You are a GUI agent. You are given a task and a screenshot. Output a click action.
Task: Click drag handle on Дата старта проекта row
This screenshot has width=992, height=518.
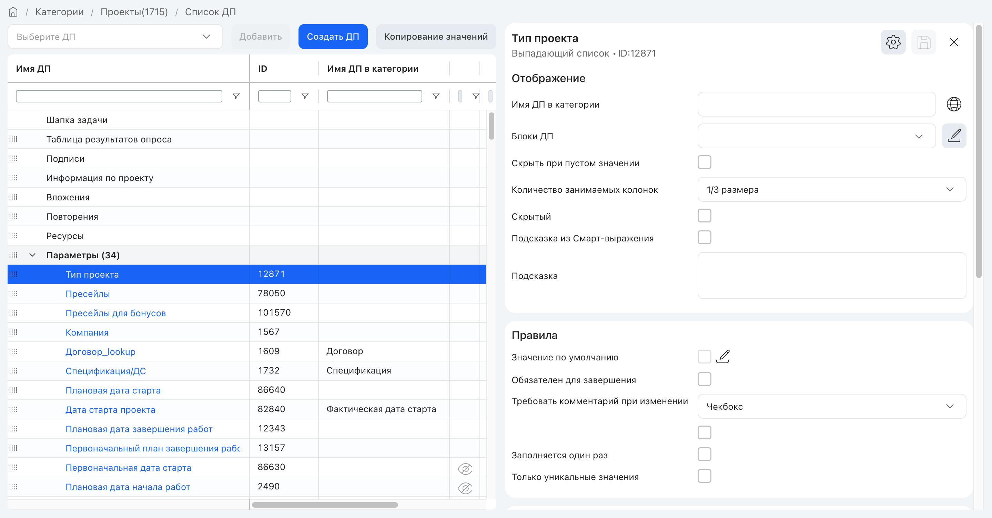click(x=13, y=409)
